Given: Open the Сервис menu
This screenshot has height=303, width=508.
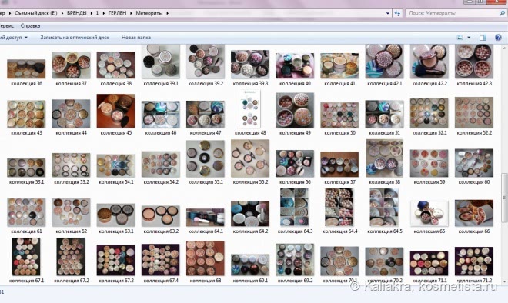Looking at the screenshot, I should point(6,25).
